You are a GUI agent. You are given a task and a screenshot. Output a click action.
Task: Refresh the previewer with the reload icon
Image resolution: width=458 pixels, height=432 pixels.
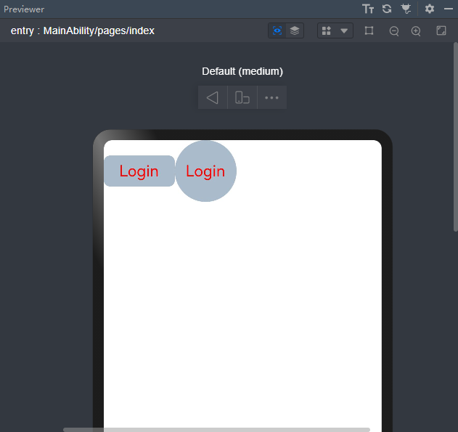point(387,9)
